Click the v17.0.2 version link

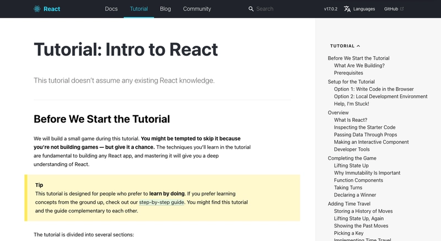330,9
